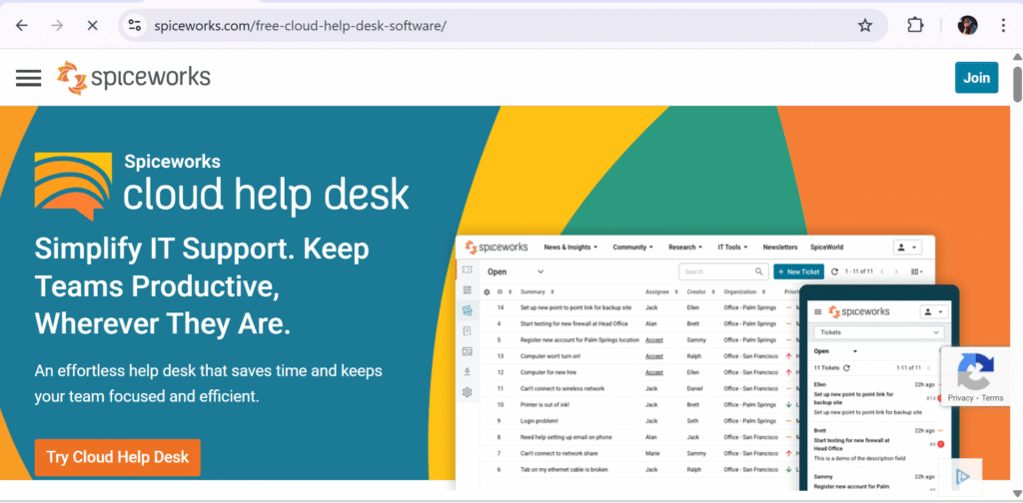Expand the Tickets dropdown on mobile view

[x=879, y=332]
